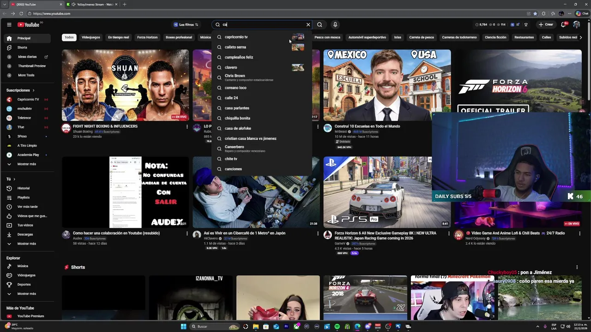591x332 pixels.
Task: Choose suggestion cristian casa blanca vs jimenez
Action: tap(261, 138)
